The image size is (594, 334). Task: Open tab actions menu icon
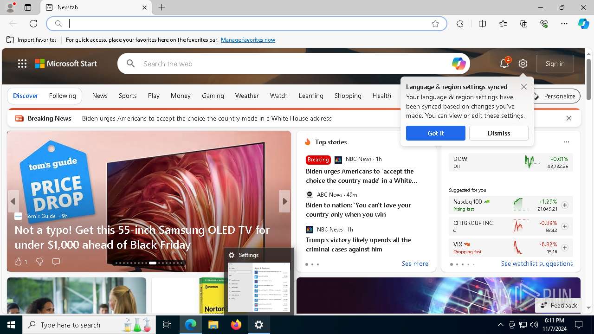[28, 7]
